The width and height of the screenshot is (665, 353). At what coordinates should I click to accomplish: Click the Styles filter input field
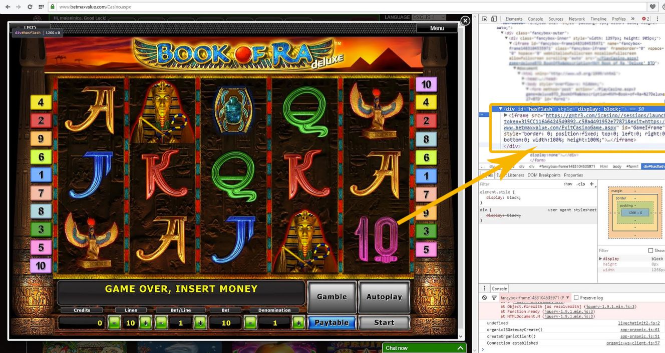point(520,184)
